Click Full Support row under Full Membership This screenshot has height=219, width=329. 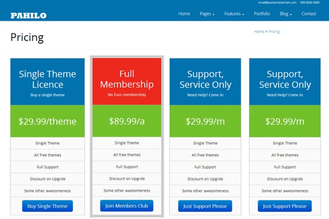[x=127, y=167]
